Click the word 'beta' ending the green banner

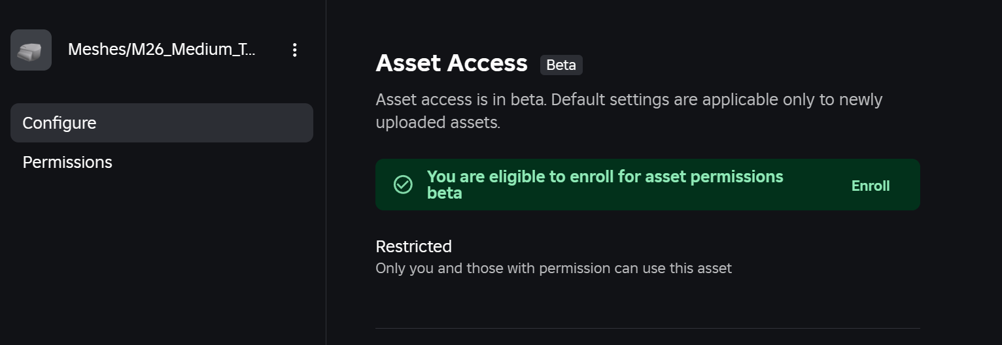pyautogui.click(x=445, y=193)
